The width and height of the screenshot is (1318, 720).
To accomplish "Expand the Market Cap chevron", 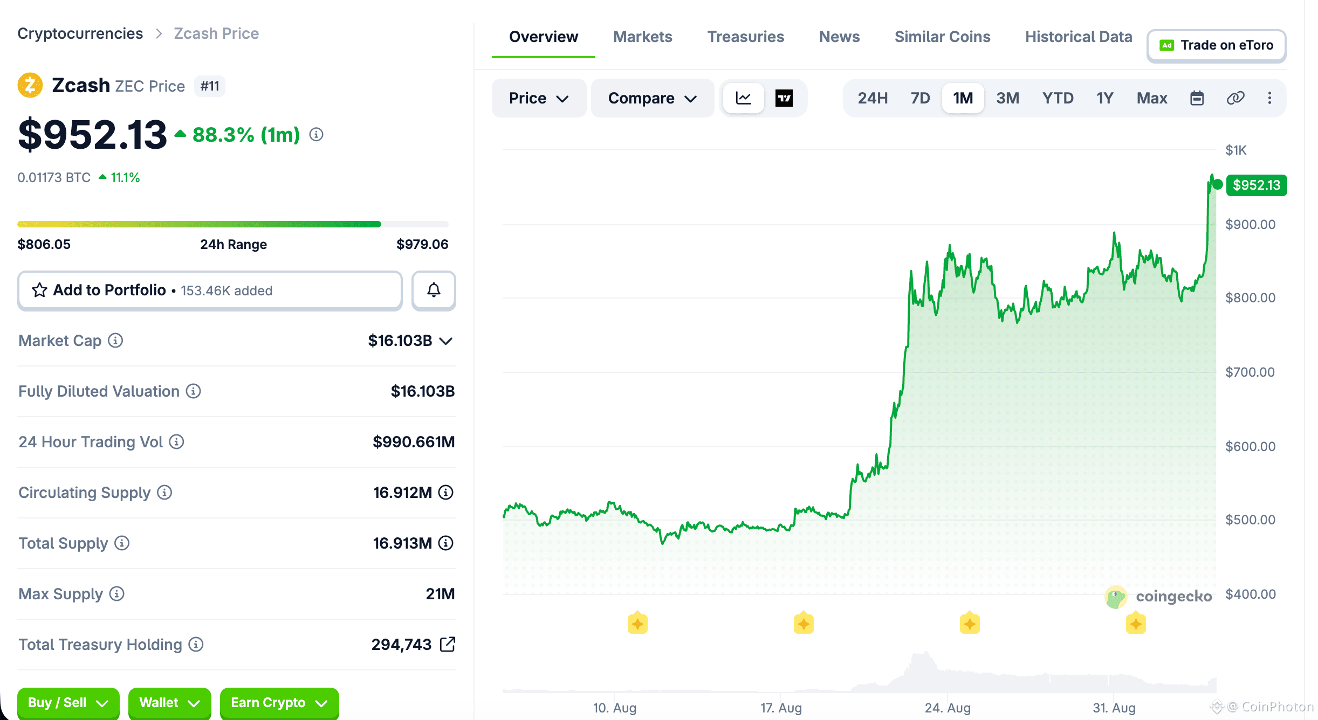I will (445, 341).
